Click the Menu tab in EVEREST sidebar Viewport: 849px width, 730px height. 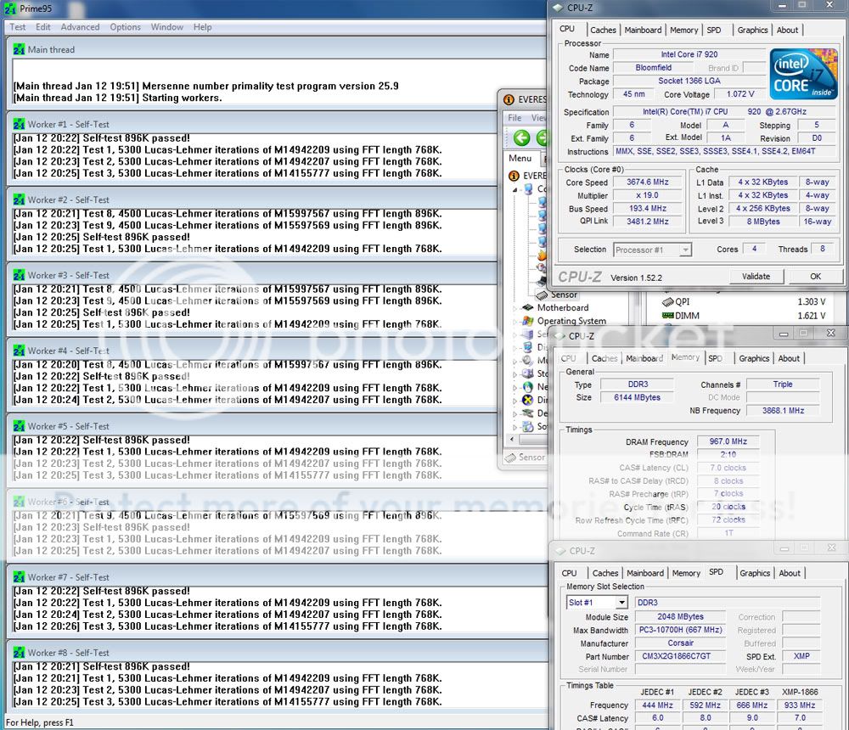[520, 158]
